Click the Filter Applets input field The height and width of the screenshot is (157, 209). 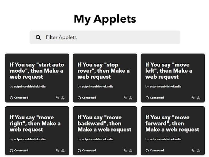point(110,37)
